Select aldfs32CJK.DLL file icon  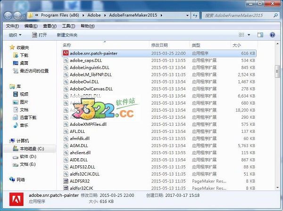tap(66, 174)
